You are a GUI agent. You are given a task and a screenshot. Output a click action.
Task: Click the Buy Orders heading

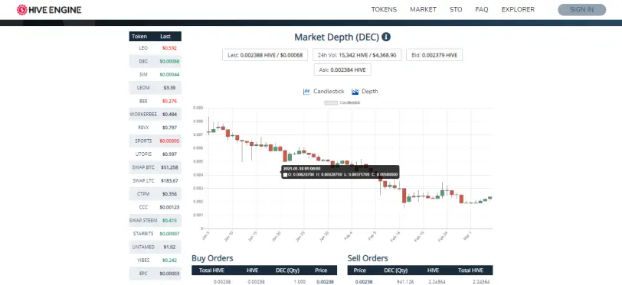pos(212,258)
